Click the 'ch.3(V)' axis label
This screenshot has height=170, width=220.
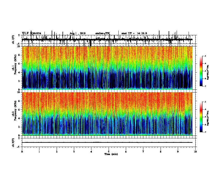[x=13, y=142]
